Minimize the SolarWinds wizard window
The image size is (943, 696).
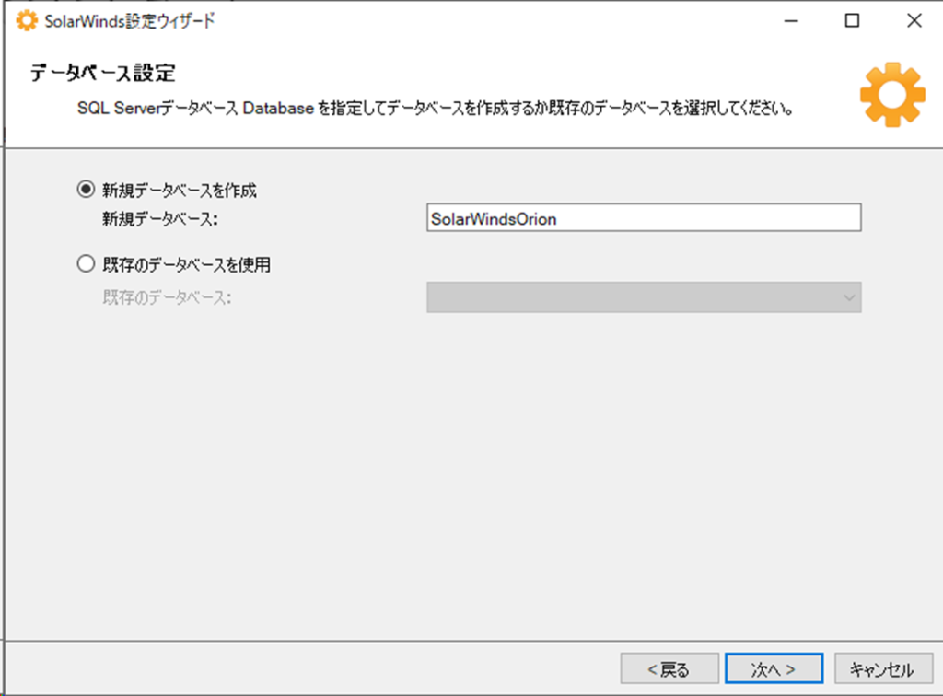click(791, 20)
